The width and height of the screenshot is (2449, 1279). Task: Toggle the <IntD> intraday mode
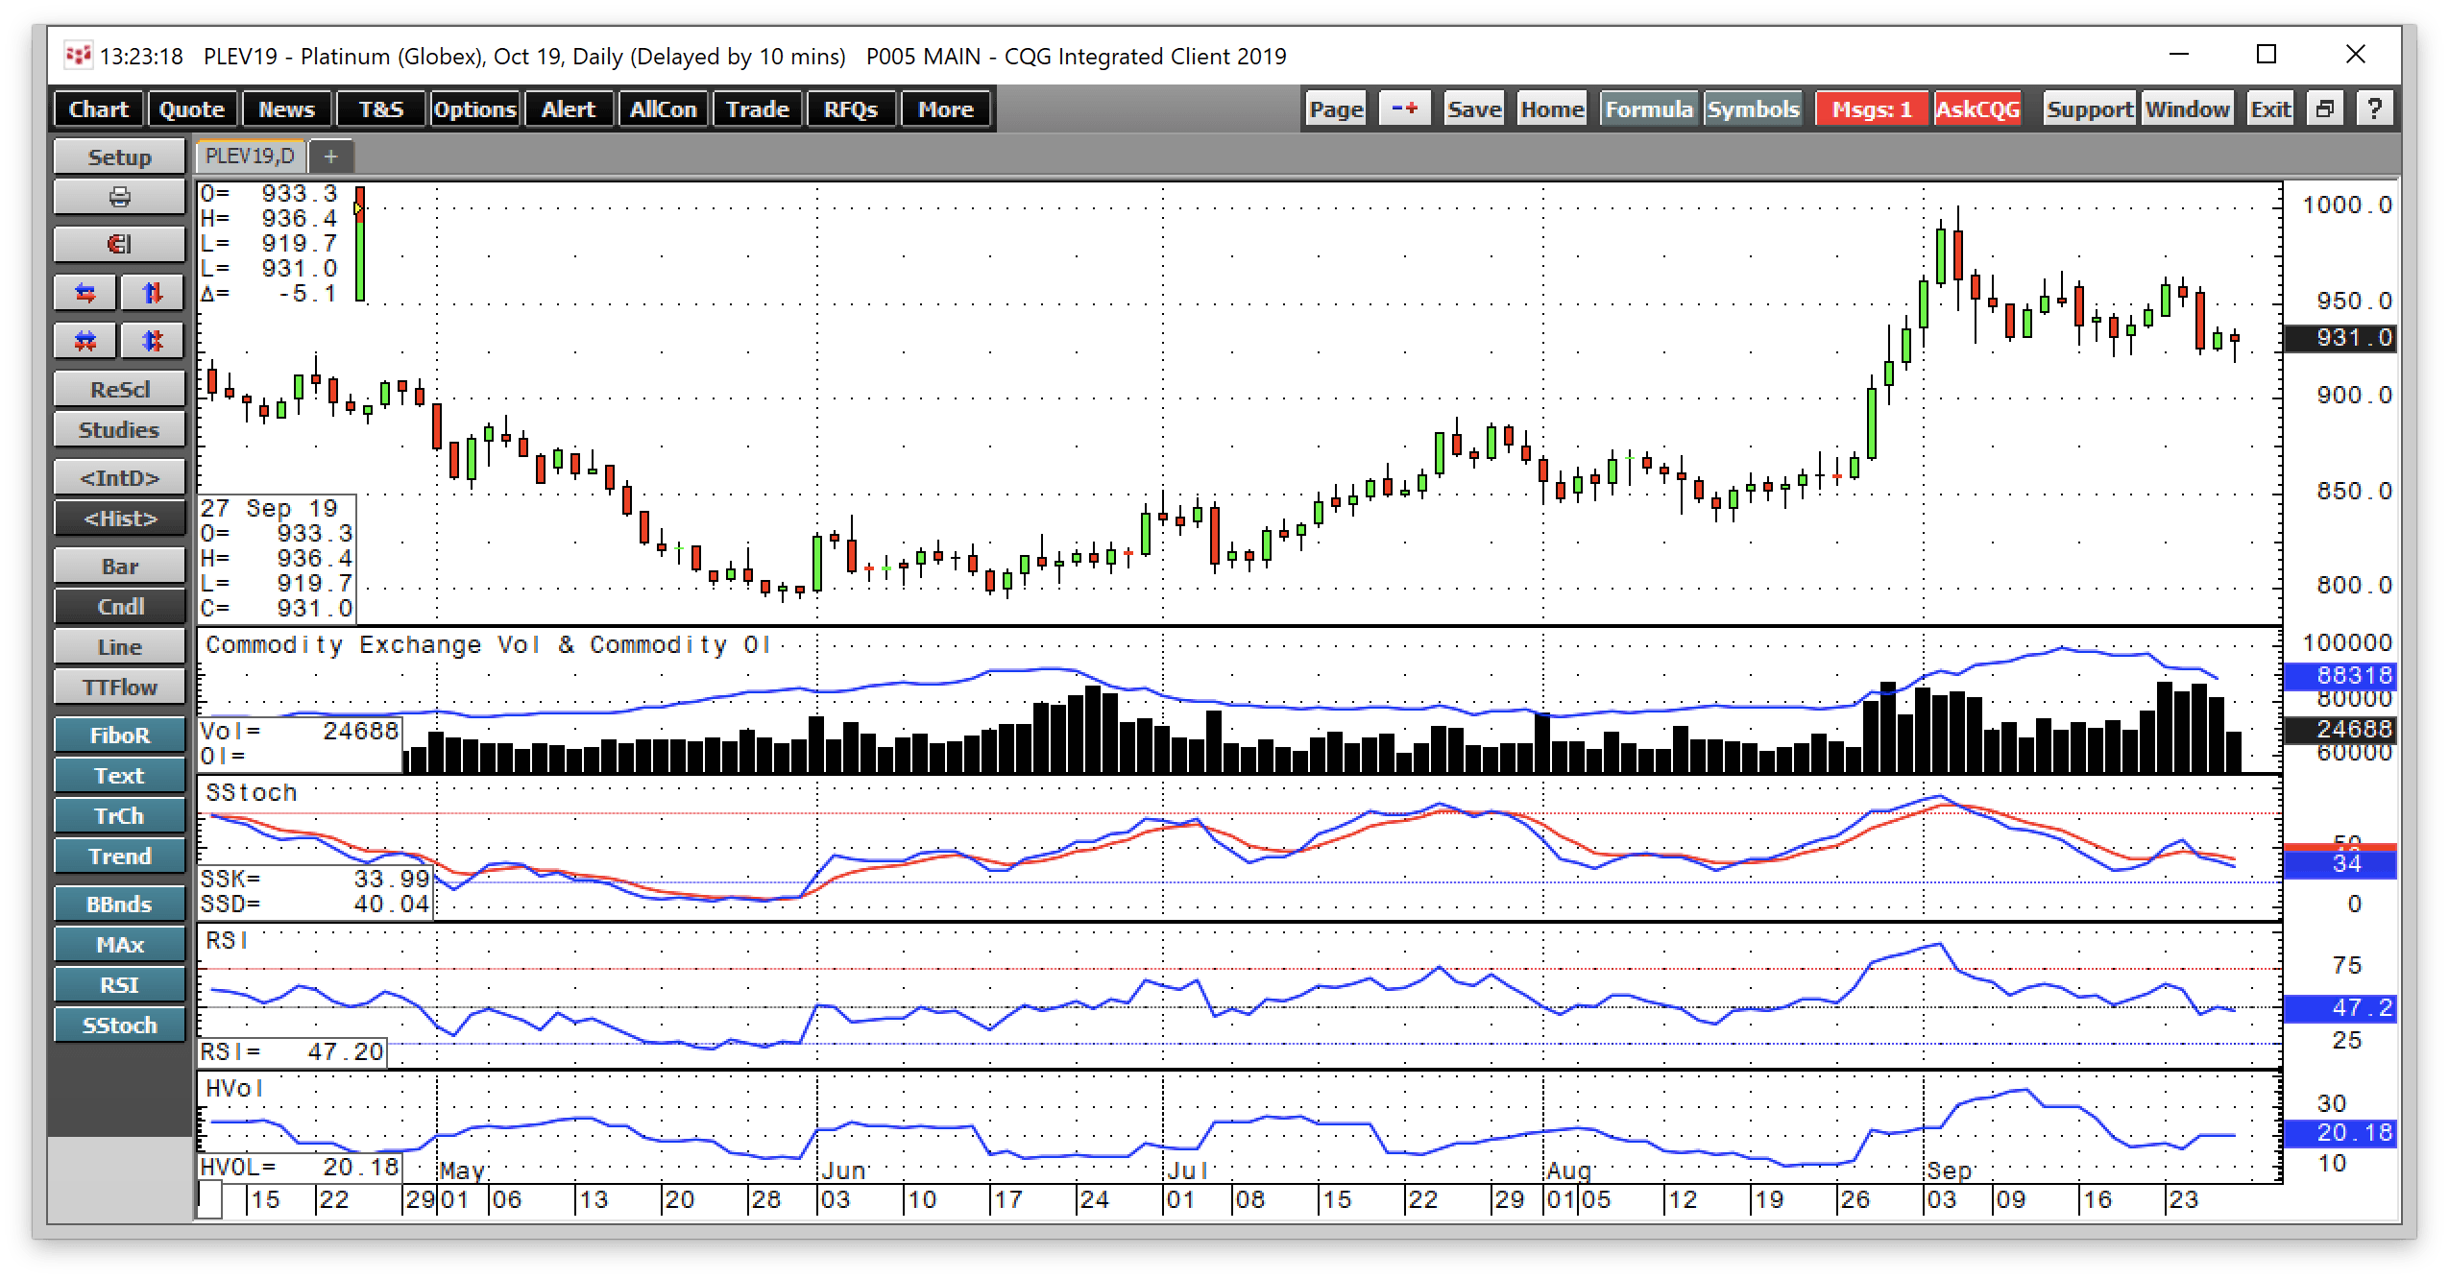tap(119, 478)
